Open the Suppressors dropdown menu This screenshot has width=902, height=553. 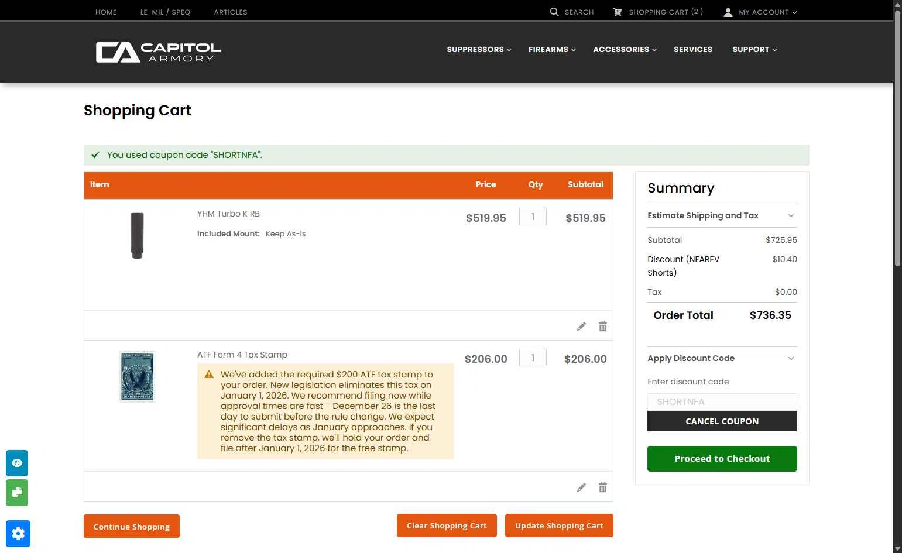479,50
